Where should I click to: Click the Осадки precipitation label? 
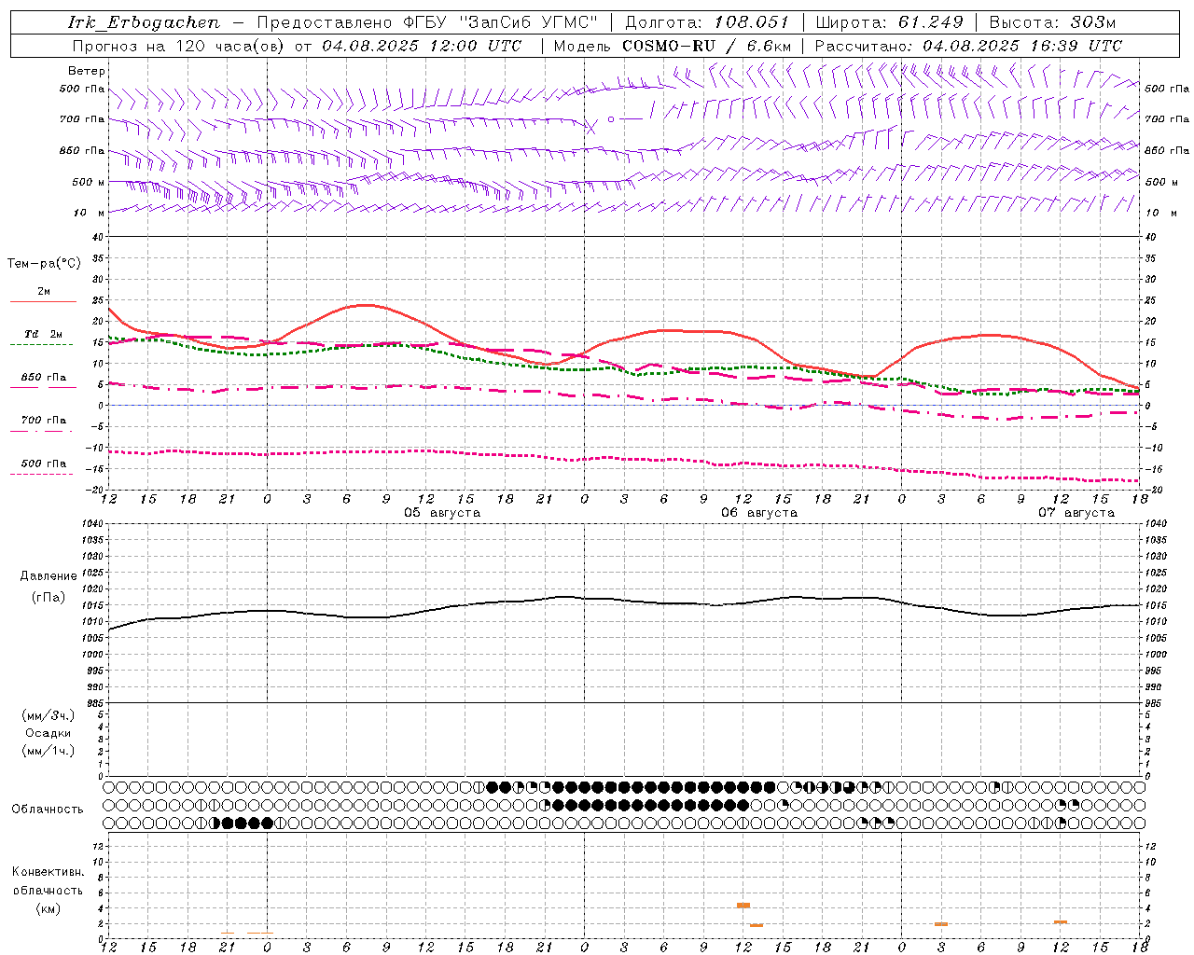point(49,733)
